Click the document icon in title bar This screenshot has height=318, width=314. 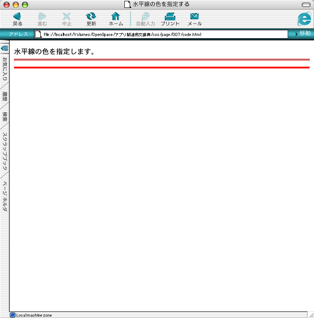point(127,4)
